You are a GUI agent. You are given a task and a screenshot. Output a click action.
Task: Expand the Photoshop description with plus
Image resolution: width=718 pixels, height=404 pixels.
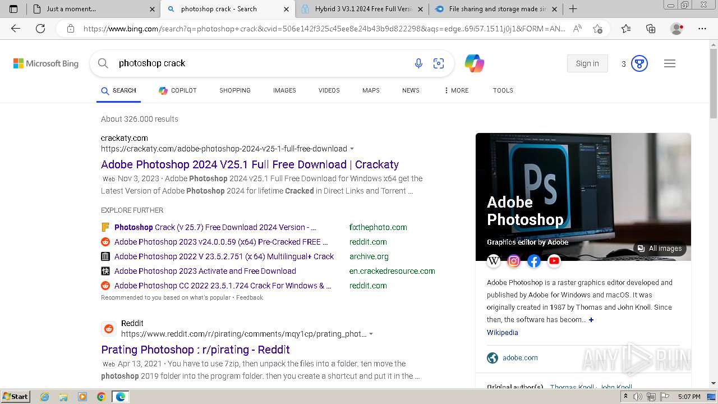coord(591,320)
